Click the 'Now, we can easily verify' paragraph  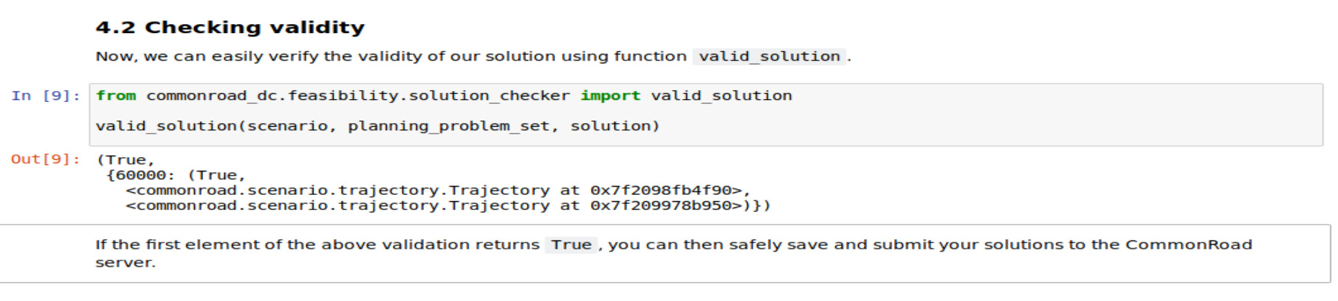pos(474,56)
